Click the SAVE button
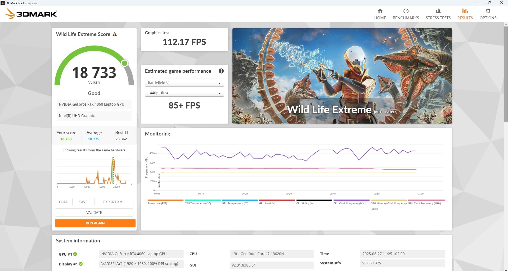Screen dimensions: 508x271 coord(83,202)
